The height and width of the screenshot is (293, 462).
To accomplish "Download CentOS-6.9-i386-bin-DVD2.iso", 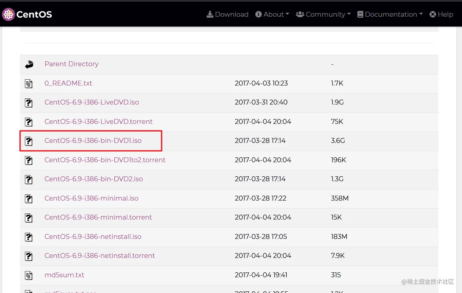I will click(94, 179).
